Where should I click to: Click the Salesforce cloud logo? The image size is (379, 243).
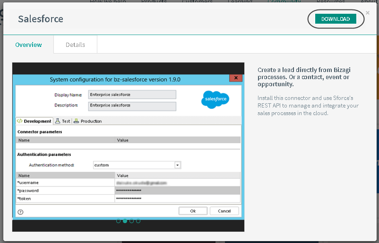(x=215, y=99)
